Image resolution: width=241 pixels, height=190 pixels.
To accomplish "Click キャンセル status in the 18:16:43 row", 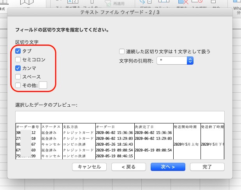I will (51, 144).
